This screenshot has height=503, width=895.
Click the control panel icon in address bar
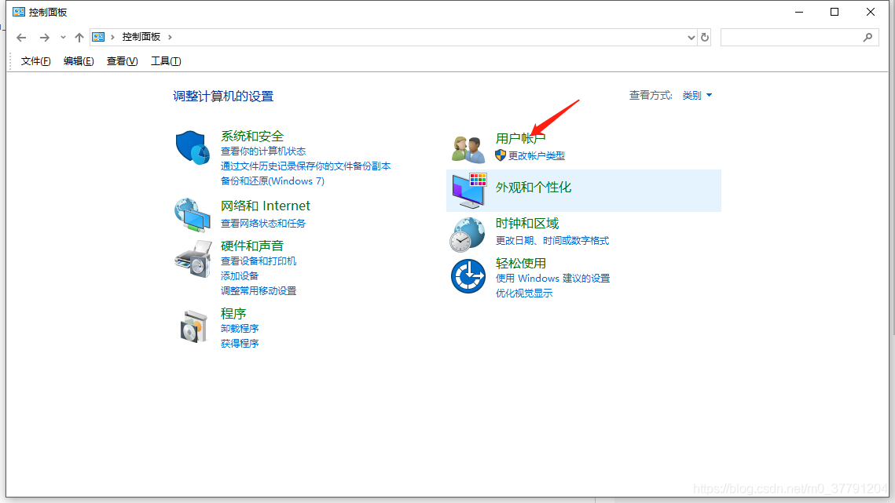pyautogui.click(x=99, y=37)
